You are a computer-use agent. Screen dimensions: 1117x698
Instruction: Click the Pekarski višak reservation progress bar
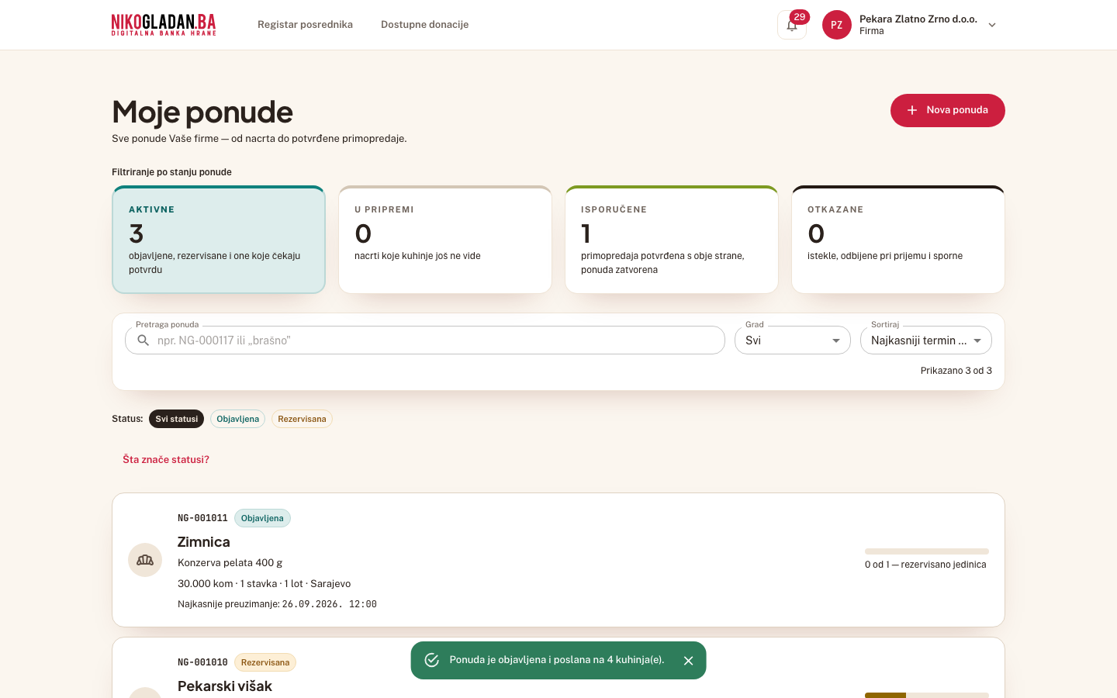[x=927, y=695]
